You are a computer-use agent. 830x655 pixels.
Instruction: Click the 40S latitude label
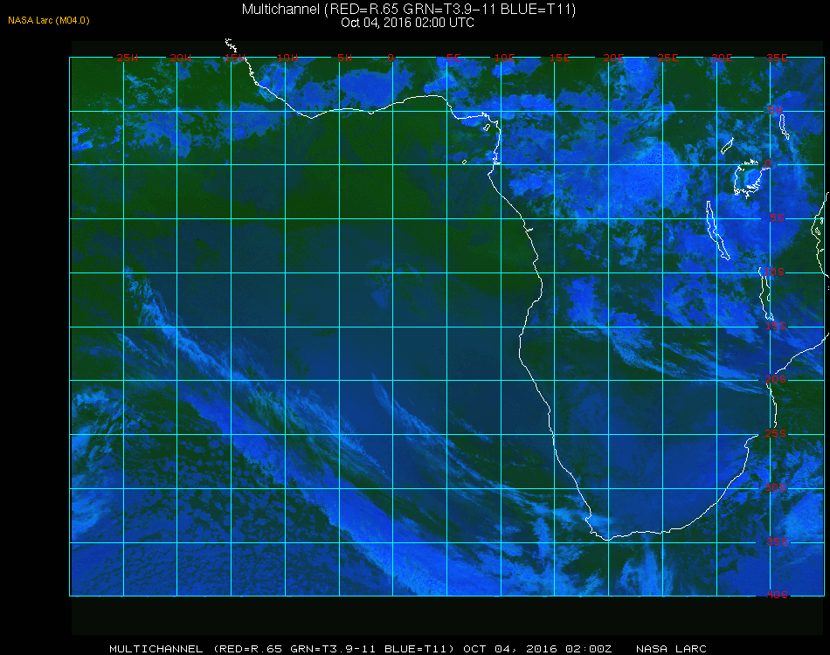pyautogui.click(x=778, y=596)
